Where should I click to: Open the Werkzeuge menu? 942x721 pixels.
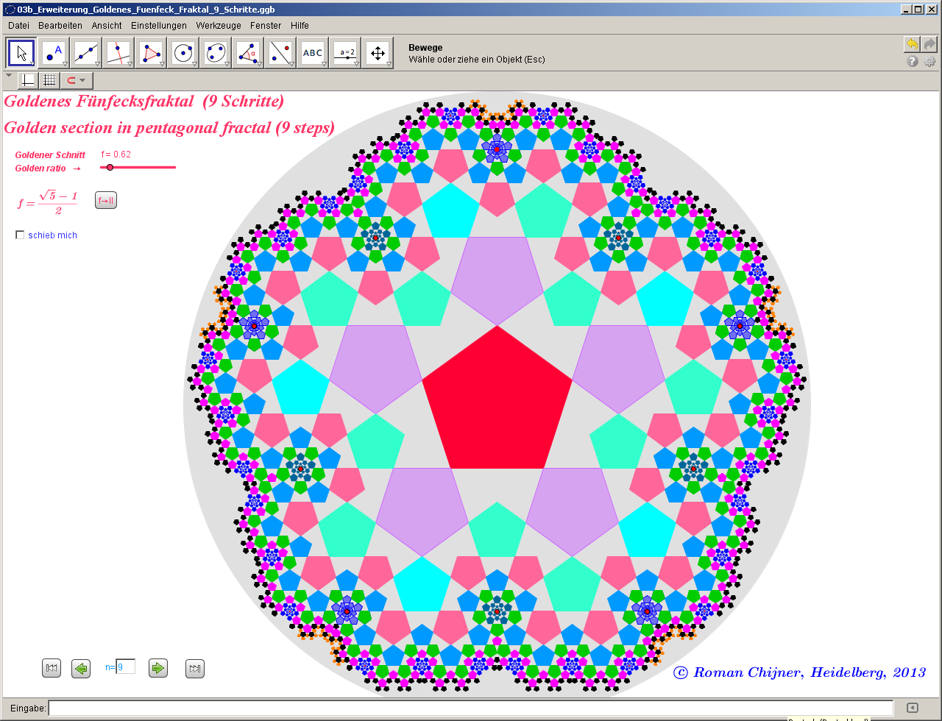click(219, 25)
